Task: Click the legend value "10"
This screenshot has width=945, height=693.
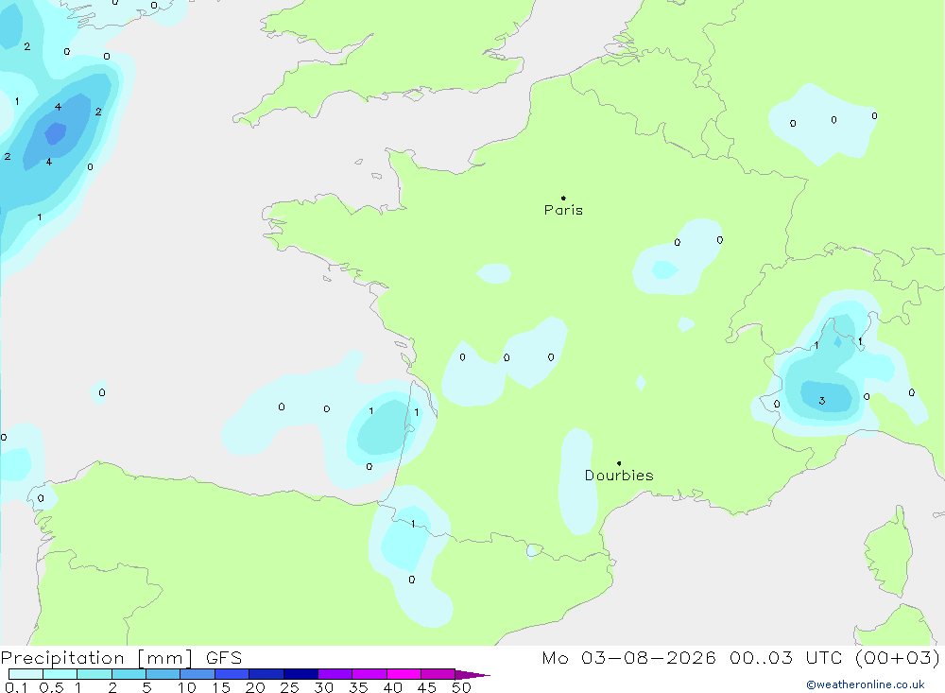Action: [187, 687]
